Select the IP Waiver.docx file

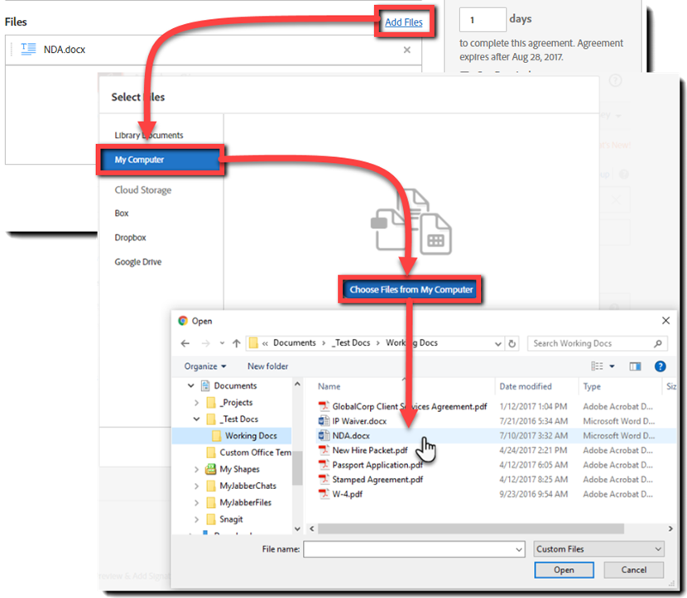(359, 421)
